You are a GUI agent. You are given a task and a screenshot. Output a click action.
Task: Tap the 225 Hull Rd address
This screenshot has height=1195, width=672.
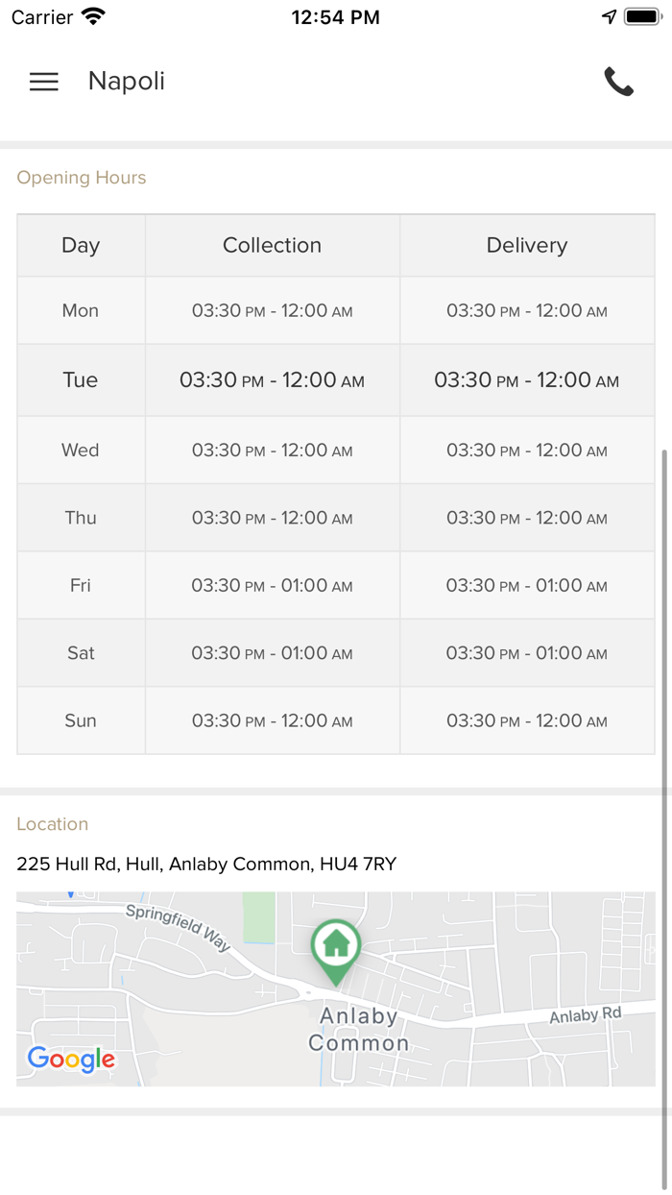click(x=206, y=864)
